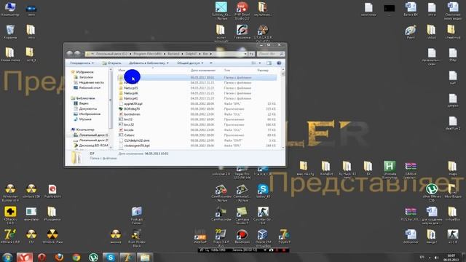
Task: Open the Yandex browser on taskbar
Action: [x=24, y=257]
